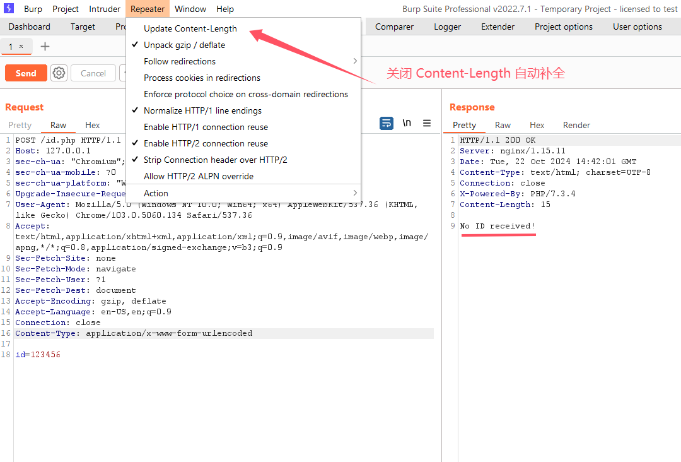
Task: Click Accept-Encoding: gzip, deflate header
Action: click(91, 301)
